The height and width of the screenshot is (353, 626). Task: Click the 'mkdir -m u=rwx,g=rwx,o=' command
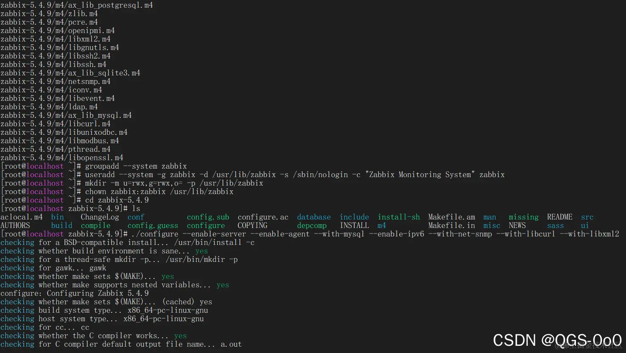click(174, 183)
